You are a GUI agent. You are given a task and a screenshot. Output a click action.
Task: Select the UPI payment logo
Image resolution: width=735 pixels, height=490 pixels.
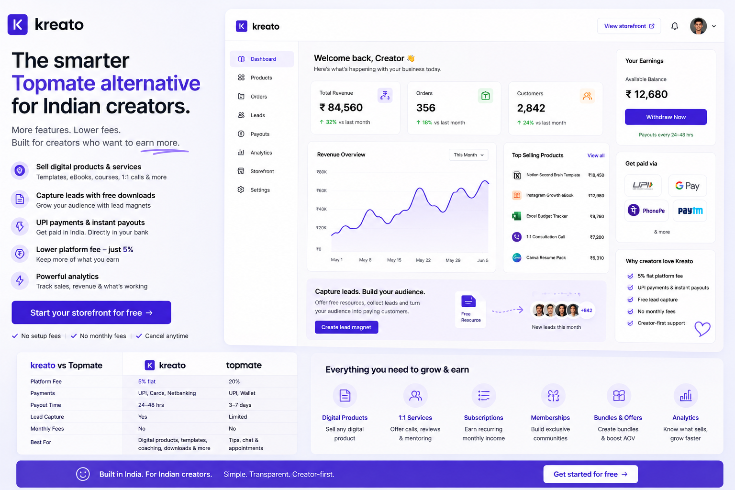click(x=643, y=186)
